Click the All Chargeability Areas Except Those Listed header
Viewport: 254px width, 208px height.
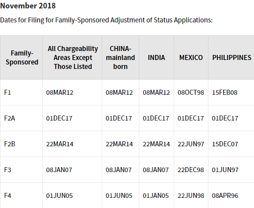pyautogui.click(x=73, y=58)
